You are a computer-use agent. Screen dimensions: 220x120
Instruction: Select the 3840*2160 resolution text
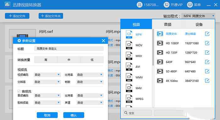click(x=192, y=81)
